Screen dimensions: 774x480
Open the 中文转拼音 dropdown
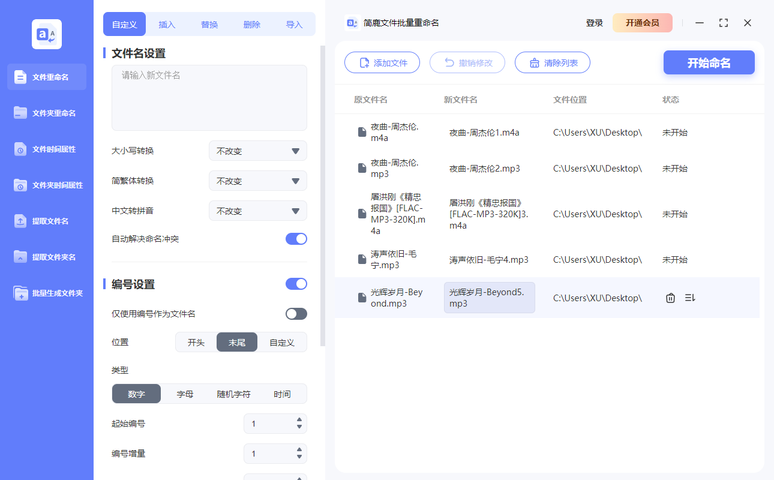pyautogui.click(x=257, y=211)
